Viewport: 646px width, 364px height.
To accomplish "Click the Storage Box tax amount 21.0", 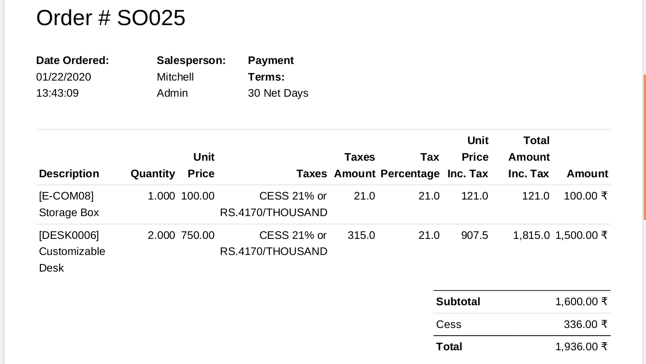I will [364, 196].
